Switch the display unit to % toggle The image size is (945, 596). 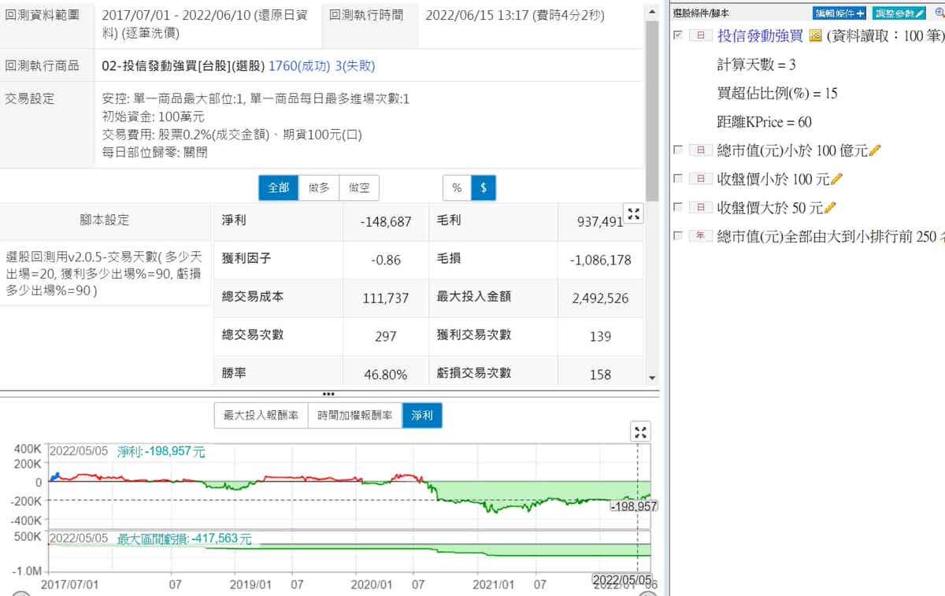(457, 188)
